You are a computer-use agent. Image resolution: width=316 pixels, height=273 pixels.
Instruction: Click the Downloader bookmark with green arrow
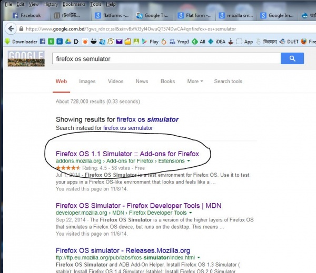21,42
